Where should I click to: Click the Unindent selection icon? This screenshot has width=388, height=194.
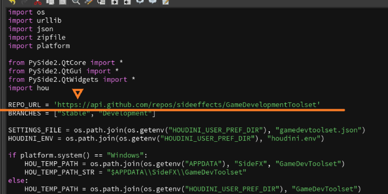(127, 2)
